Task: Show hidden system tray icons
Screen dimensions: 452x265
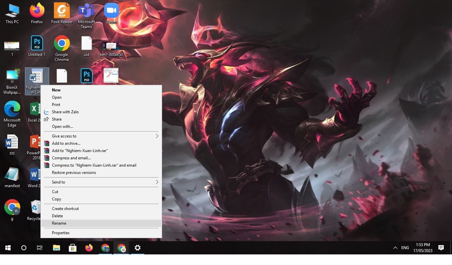Action: point(395,248)
